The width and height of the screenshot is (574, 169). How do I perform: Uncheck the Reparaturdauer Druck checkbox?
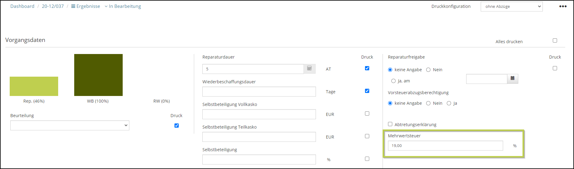pos(367,68)
